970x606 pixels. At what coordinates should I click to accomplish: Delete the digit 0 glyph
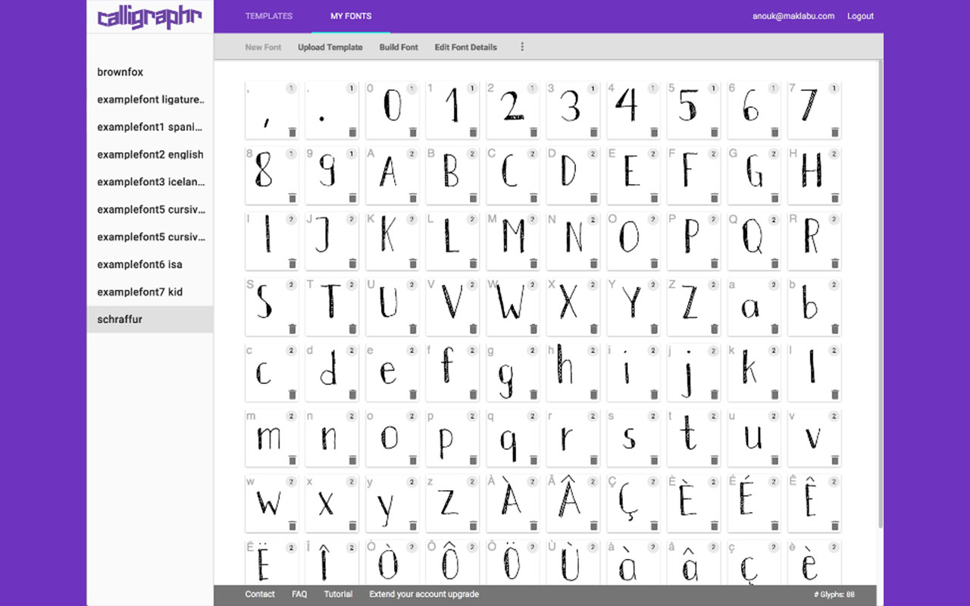click(413, 132)
